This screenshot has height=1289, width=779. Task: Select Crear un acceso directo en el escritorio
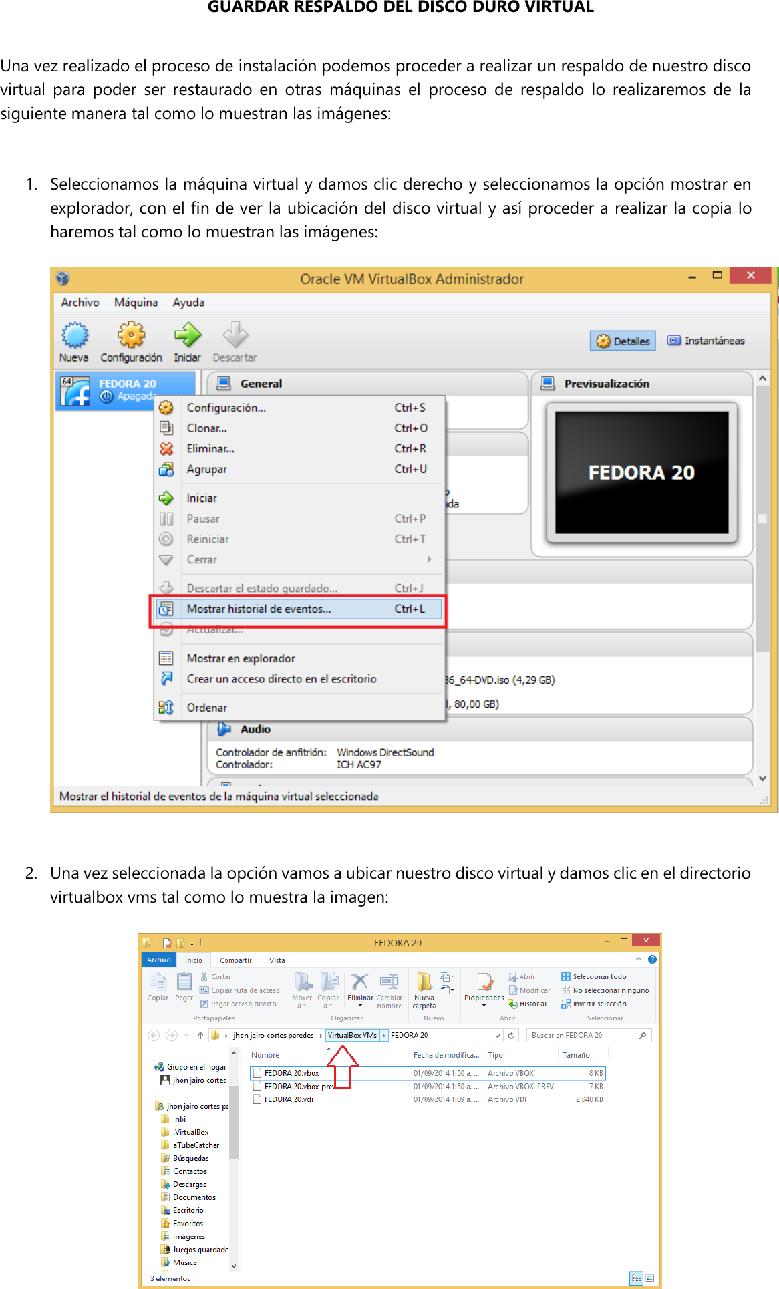[299, 680]
